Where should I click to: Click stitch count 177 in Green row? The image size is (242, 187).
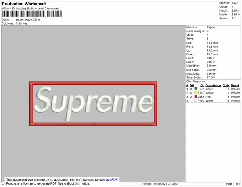coord(202,89)
